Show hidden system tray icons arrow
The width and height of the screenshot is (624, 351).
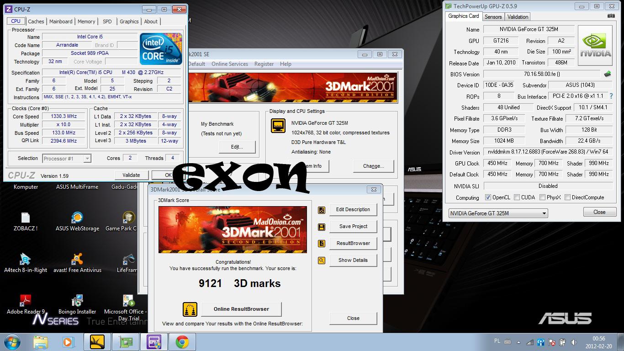(518, 342)
